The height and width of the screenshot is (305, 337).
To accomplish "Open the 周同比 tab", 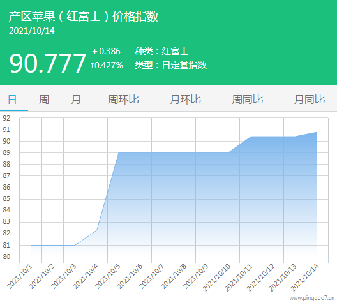I will [x=248, y=100].
